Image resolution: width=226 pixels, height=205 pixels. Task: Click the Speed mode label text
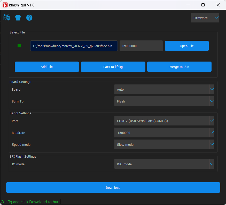tap(21, 145)
